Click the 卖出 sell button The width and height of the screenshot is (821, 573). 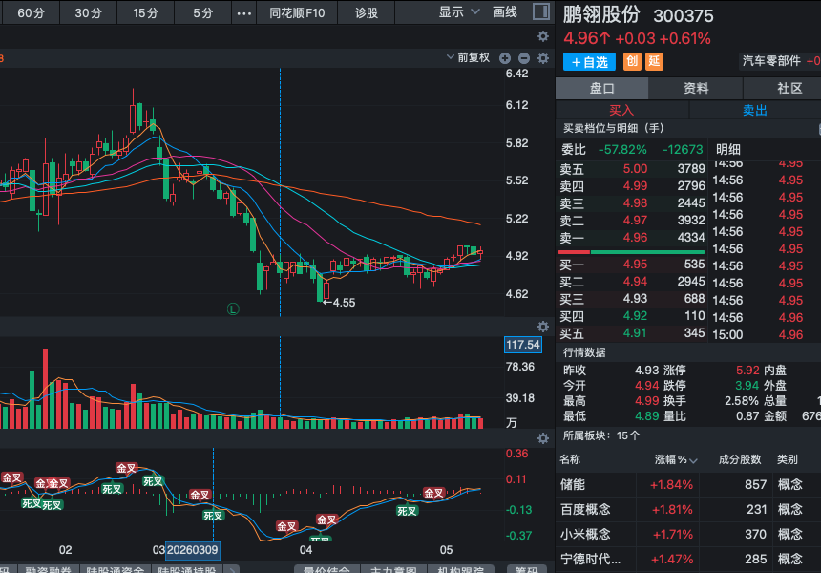pyautogui.click(x=755, y=110)
